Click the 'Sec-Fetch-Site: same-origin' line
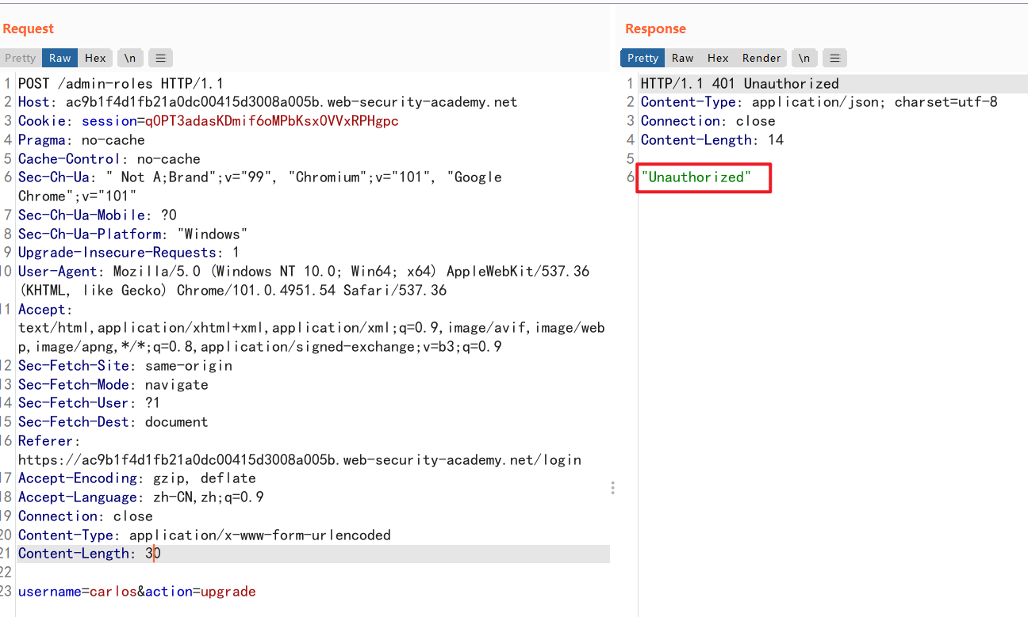The width and height of the screenshot is (1028, 617). click(125, 365)
